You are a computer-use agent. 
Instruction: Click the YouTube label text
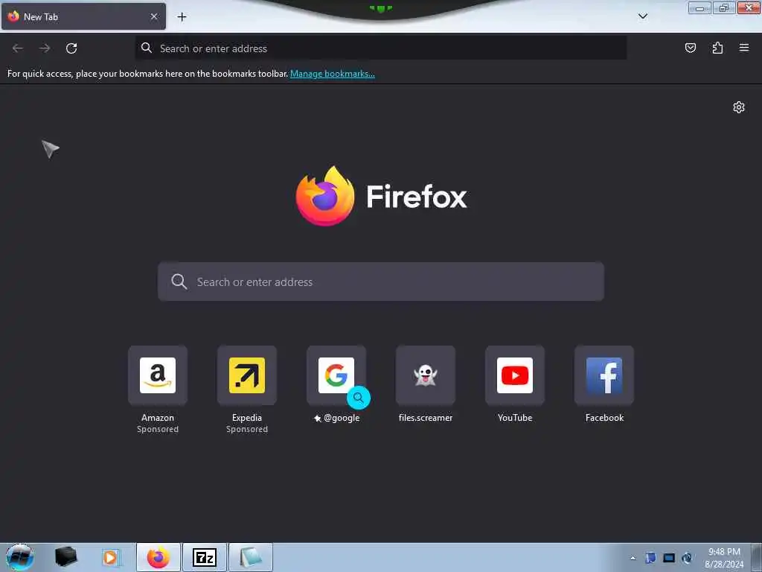515,418
